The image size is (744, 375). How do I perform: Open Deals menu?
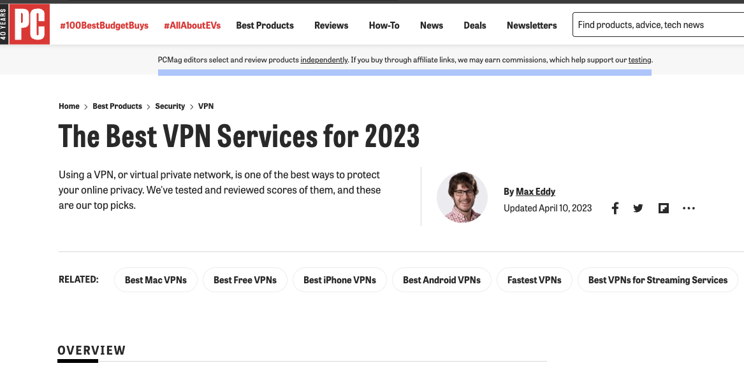click(x=474, y=25)
